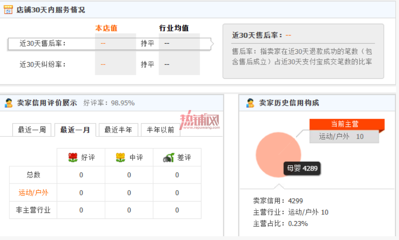The image size is (399, 240).
Task: Switch to the 半年以前 tab
Action: (161, 130)
